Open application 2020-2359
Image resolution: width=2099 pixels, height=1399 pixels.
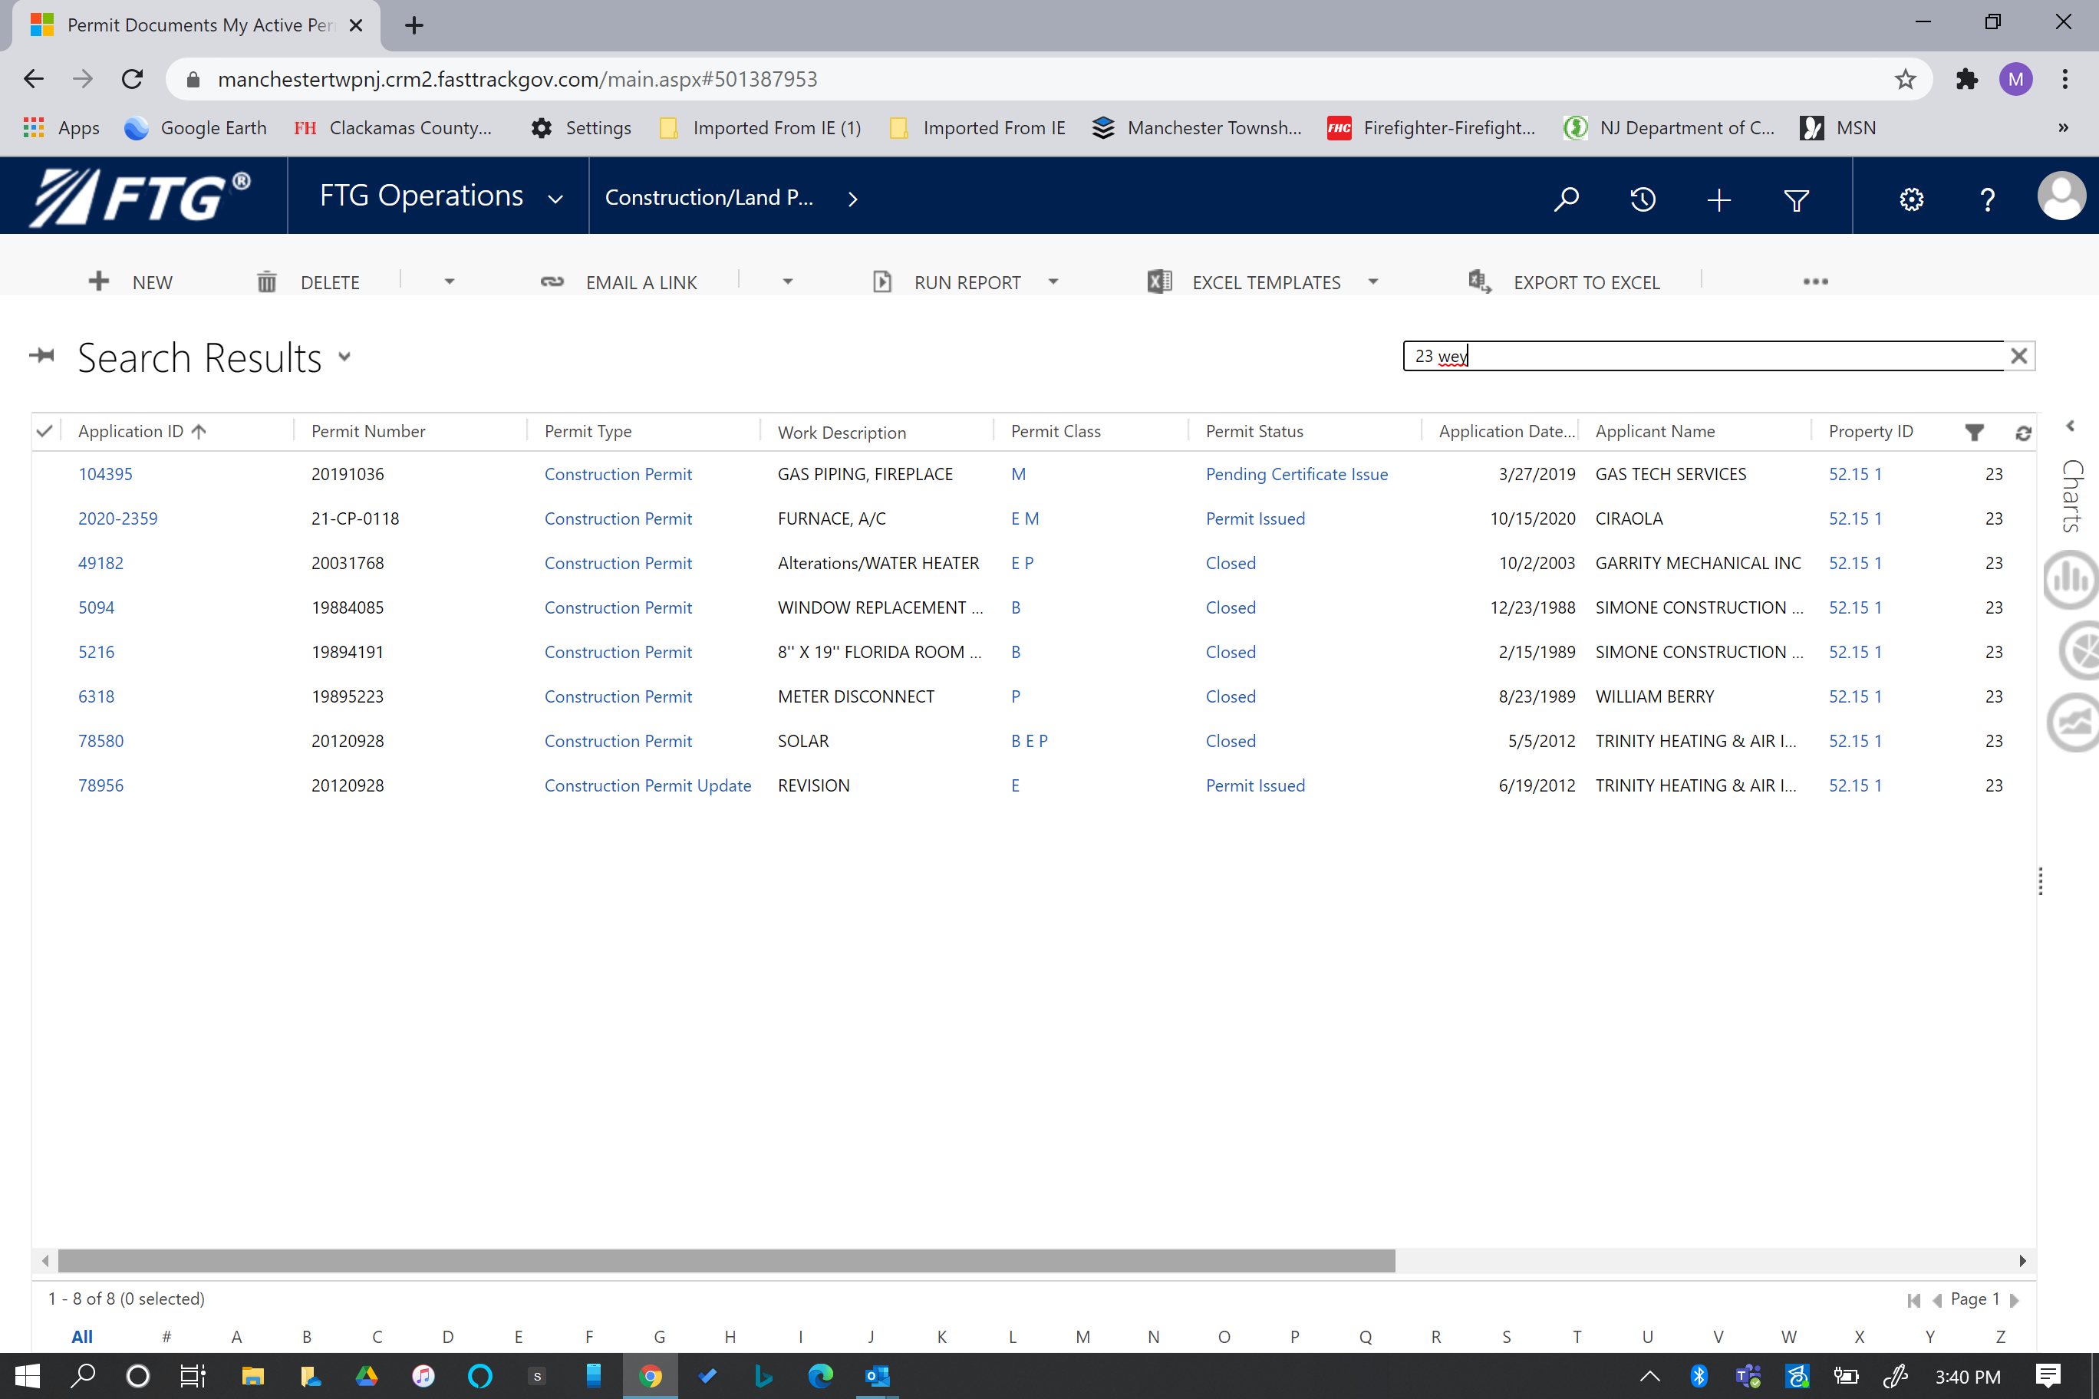118,518
